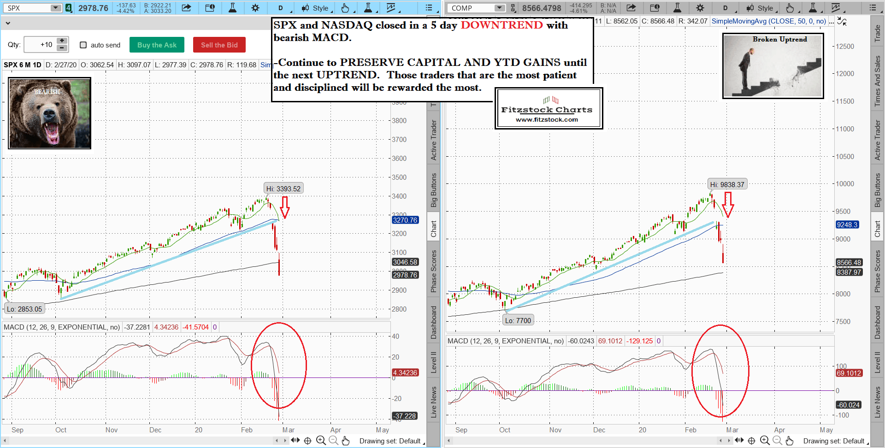Open the studies flask icon on COMP chart
Image resolution: width=885 pixels, height=448 pixels.
677,8
